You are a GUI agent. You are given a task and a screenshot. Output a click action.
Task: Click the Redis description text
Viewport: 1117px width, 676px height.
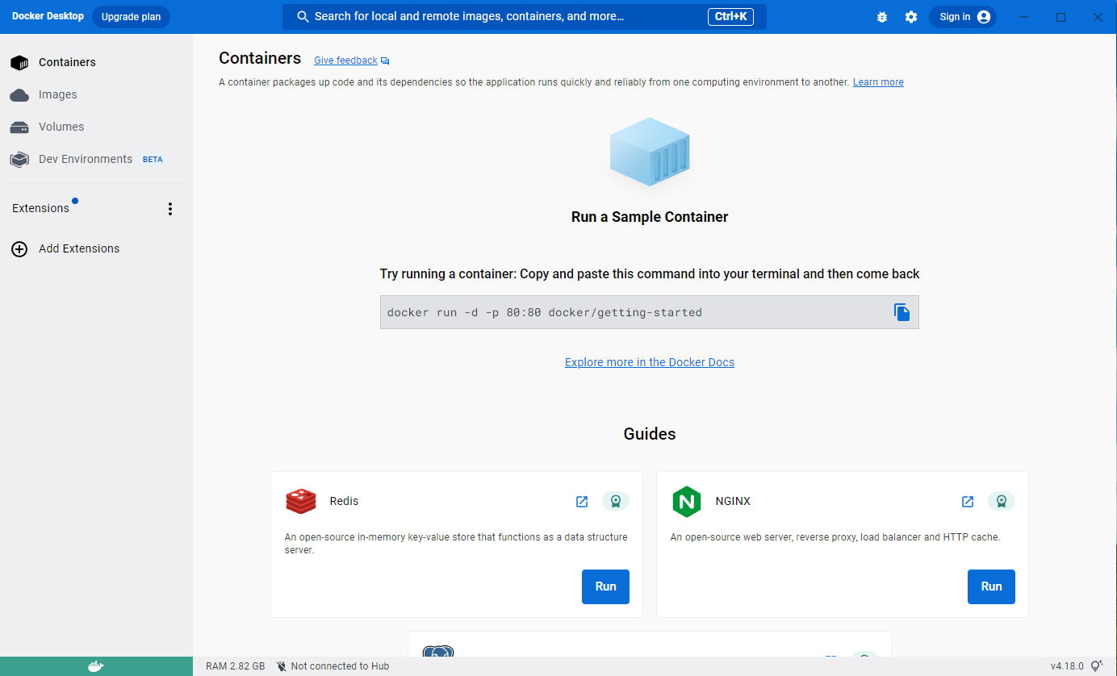[x=456, y=544]
